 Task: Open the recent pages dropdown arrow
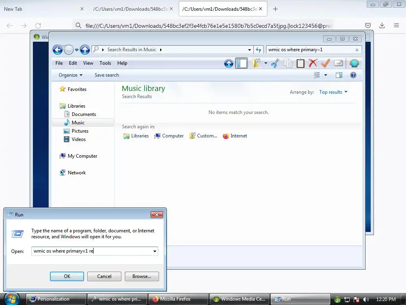[77, 50]
